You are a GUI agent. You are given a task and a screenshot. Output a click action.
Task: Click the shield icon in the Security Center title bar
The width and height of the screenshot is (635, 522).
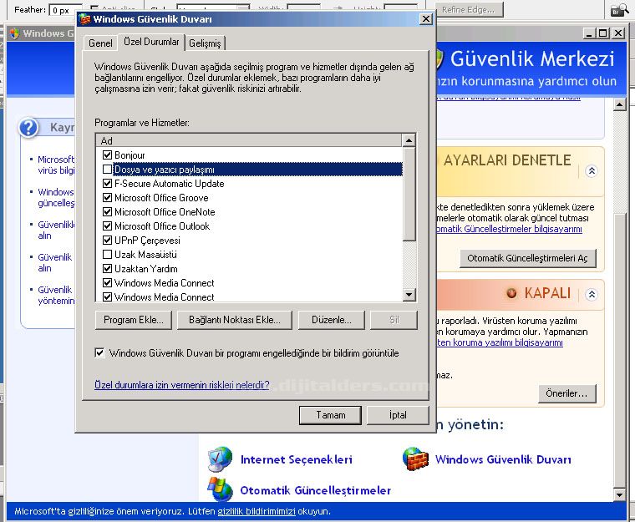[14, 33]
